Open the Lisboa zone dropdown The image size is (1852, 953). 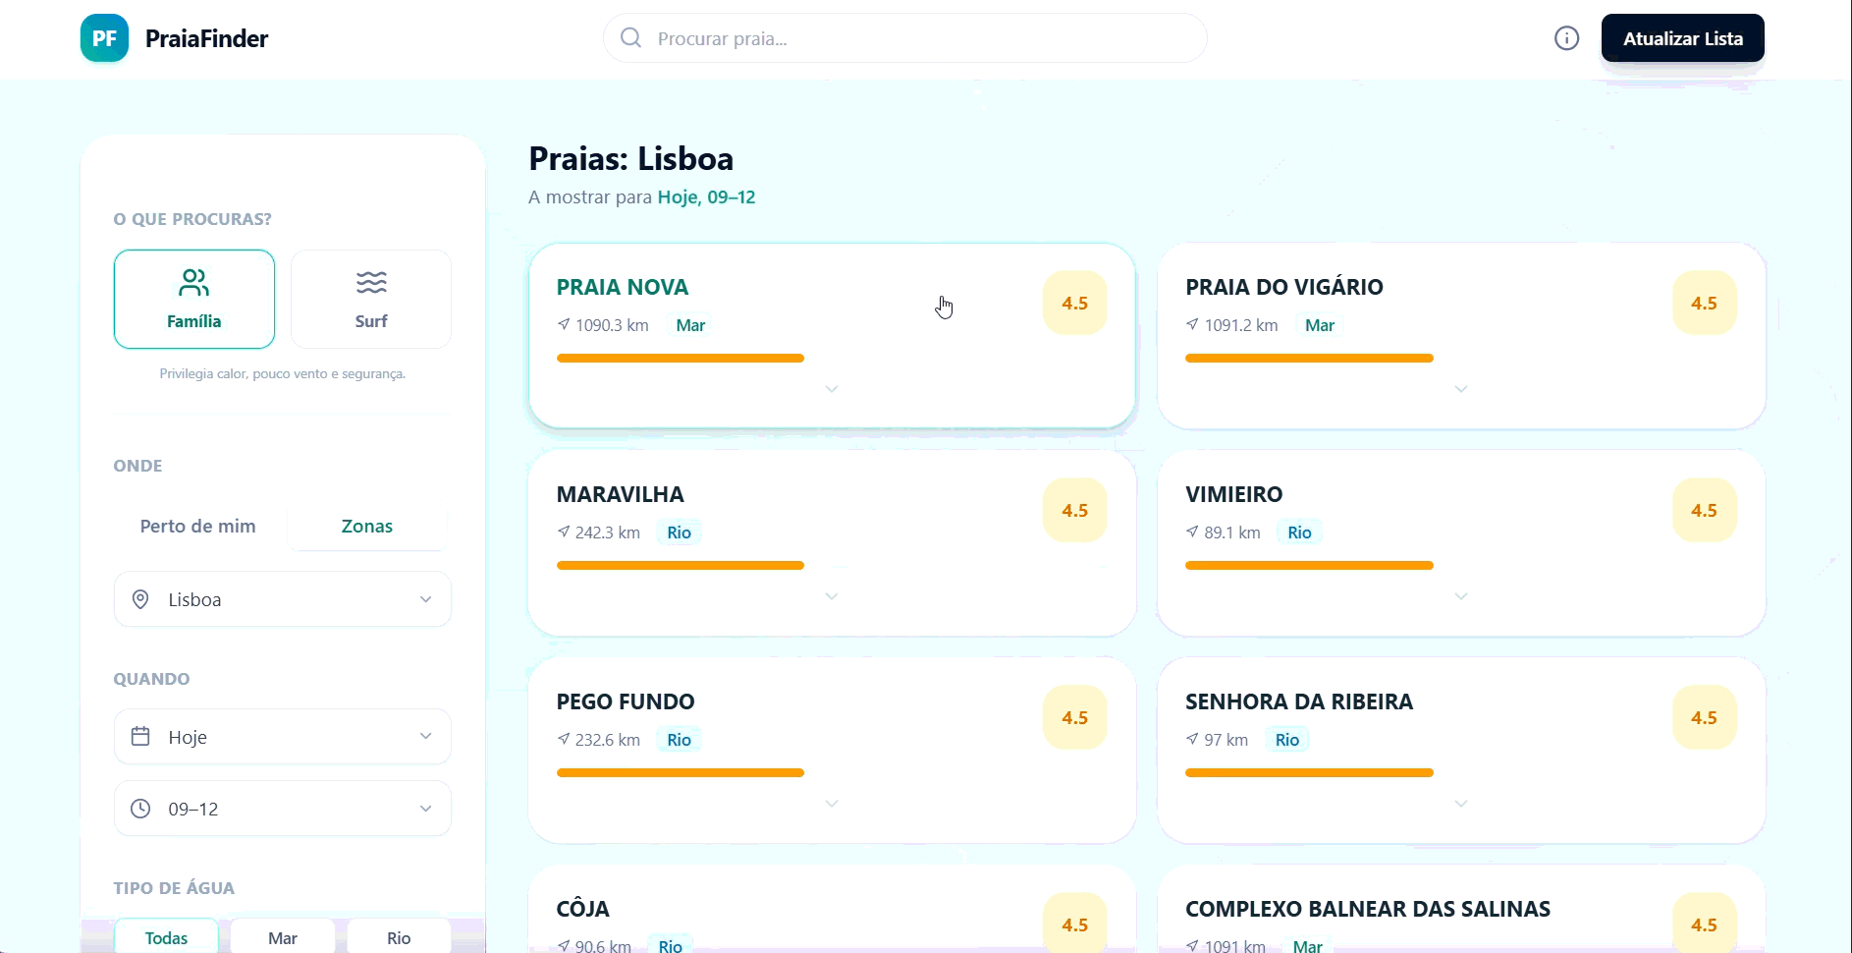point(283,599)
